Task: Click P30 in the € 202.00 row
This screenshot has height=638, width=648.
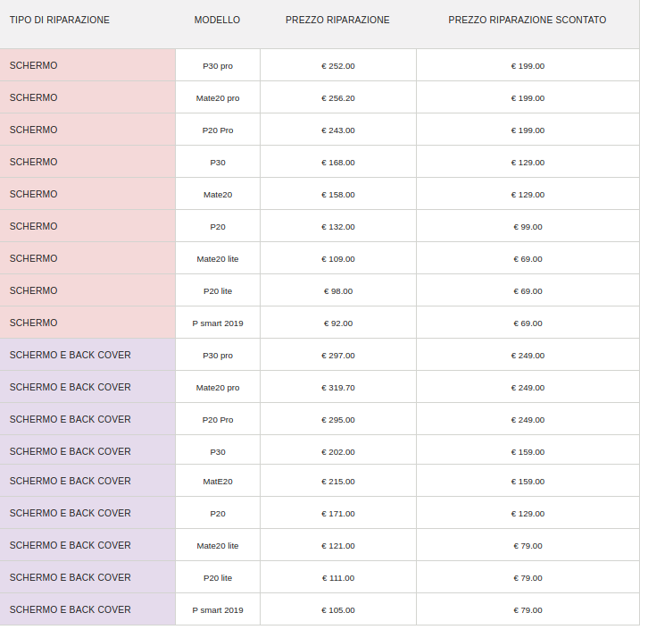Action: tap(218, 452)
